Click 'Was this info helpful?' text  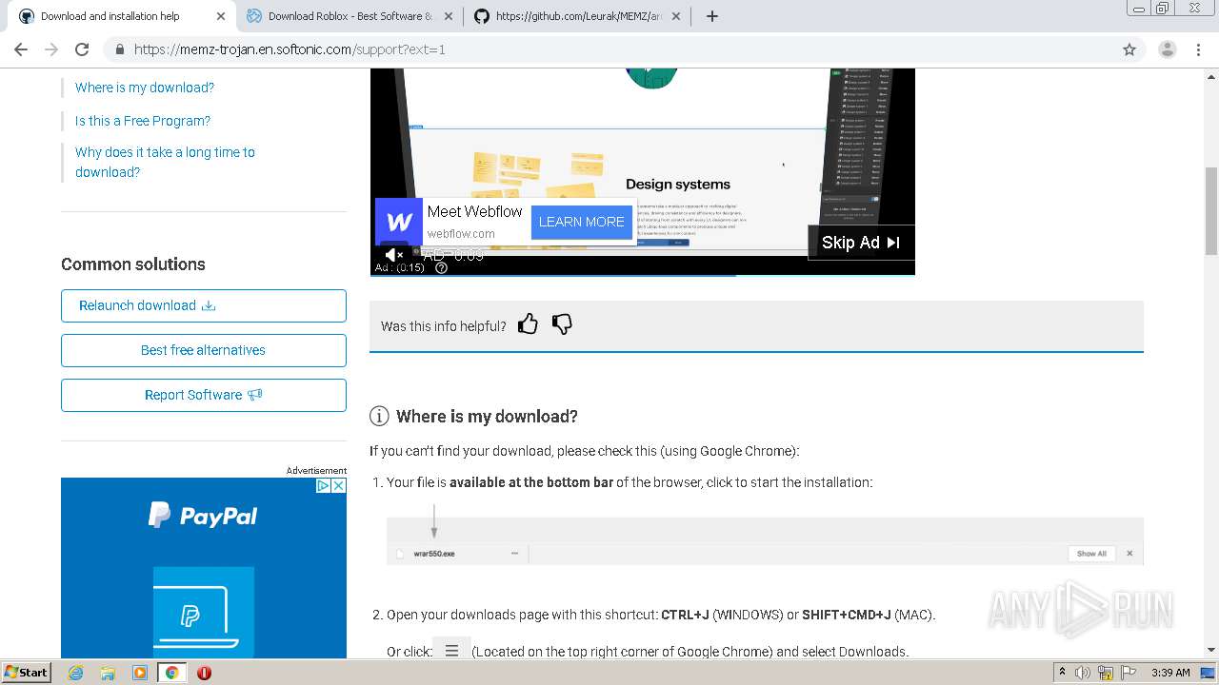point(444,326)
